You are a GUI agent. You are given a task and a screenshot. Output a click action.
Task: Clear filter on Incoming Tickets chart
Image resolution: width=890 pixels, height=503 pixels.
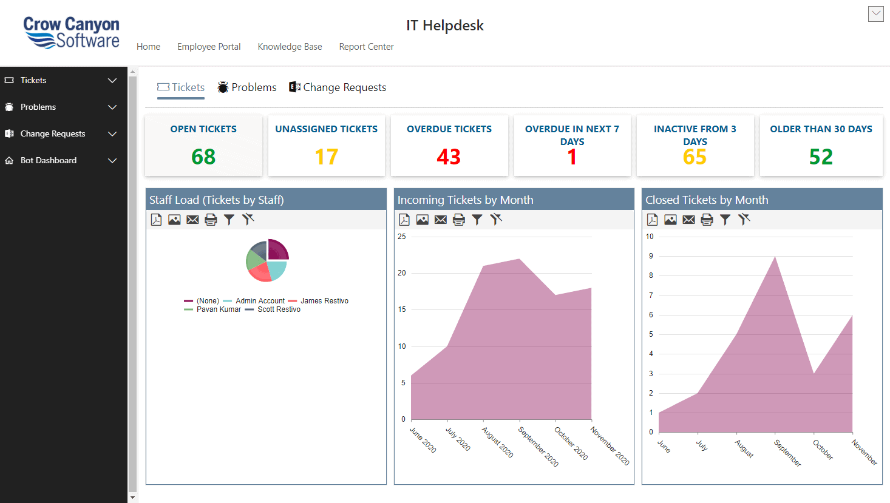(496, 219)
